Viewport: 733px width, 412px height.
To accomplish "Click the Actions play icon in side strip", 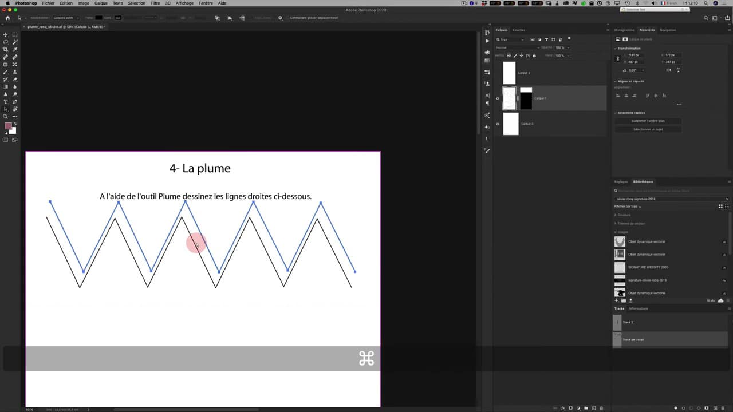I will coord(487,41).
